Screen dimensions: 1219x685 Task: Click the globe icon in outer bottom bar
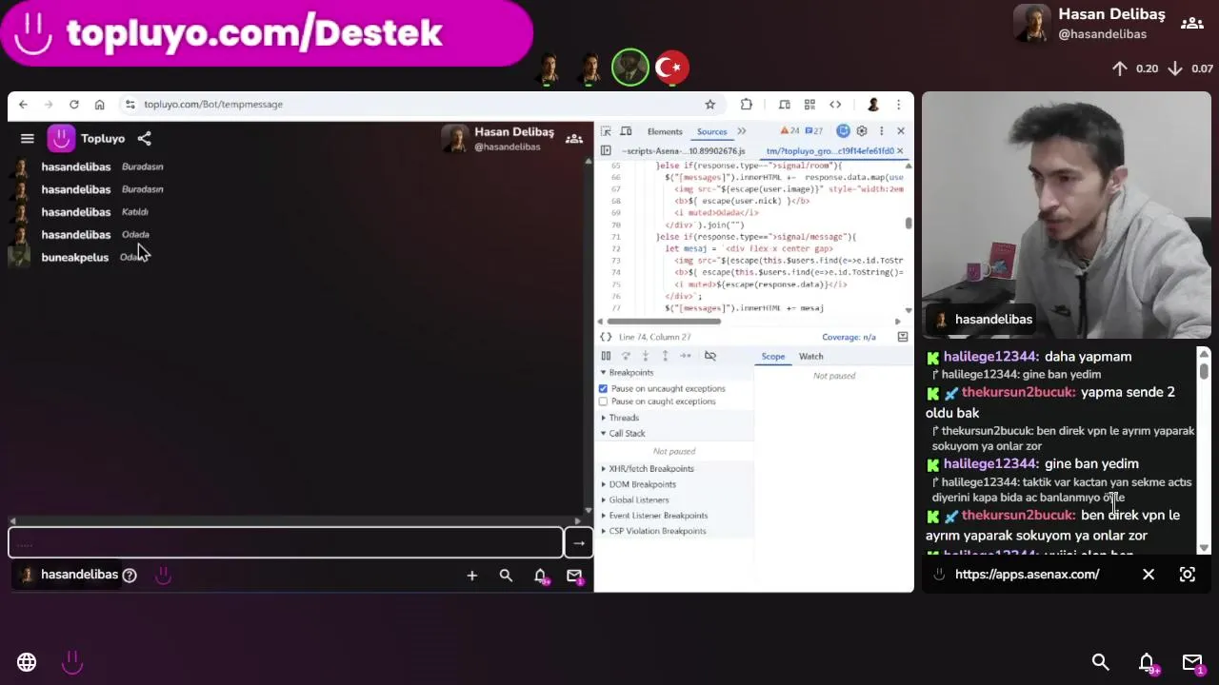pos(27,662)
